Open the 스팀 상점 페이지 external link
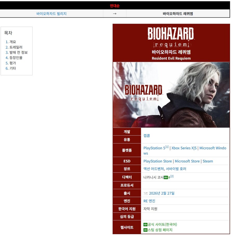The height and width of the screenshot is (245, 234). (x=160, y=230)
